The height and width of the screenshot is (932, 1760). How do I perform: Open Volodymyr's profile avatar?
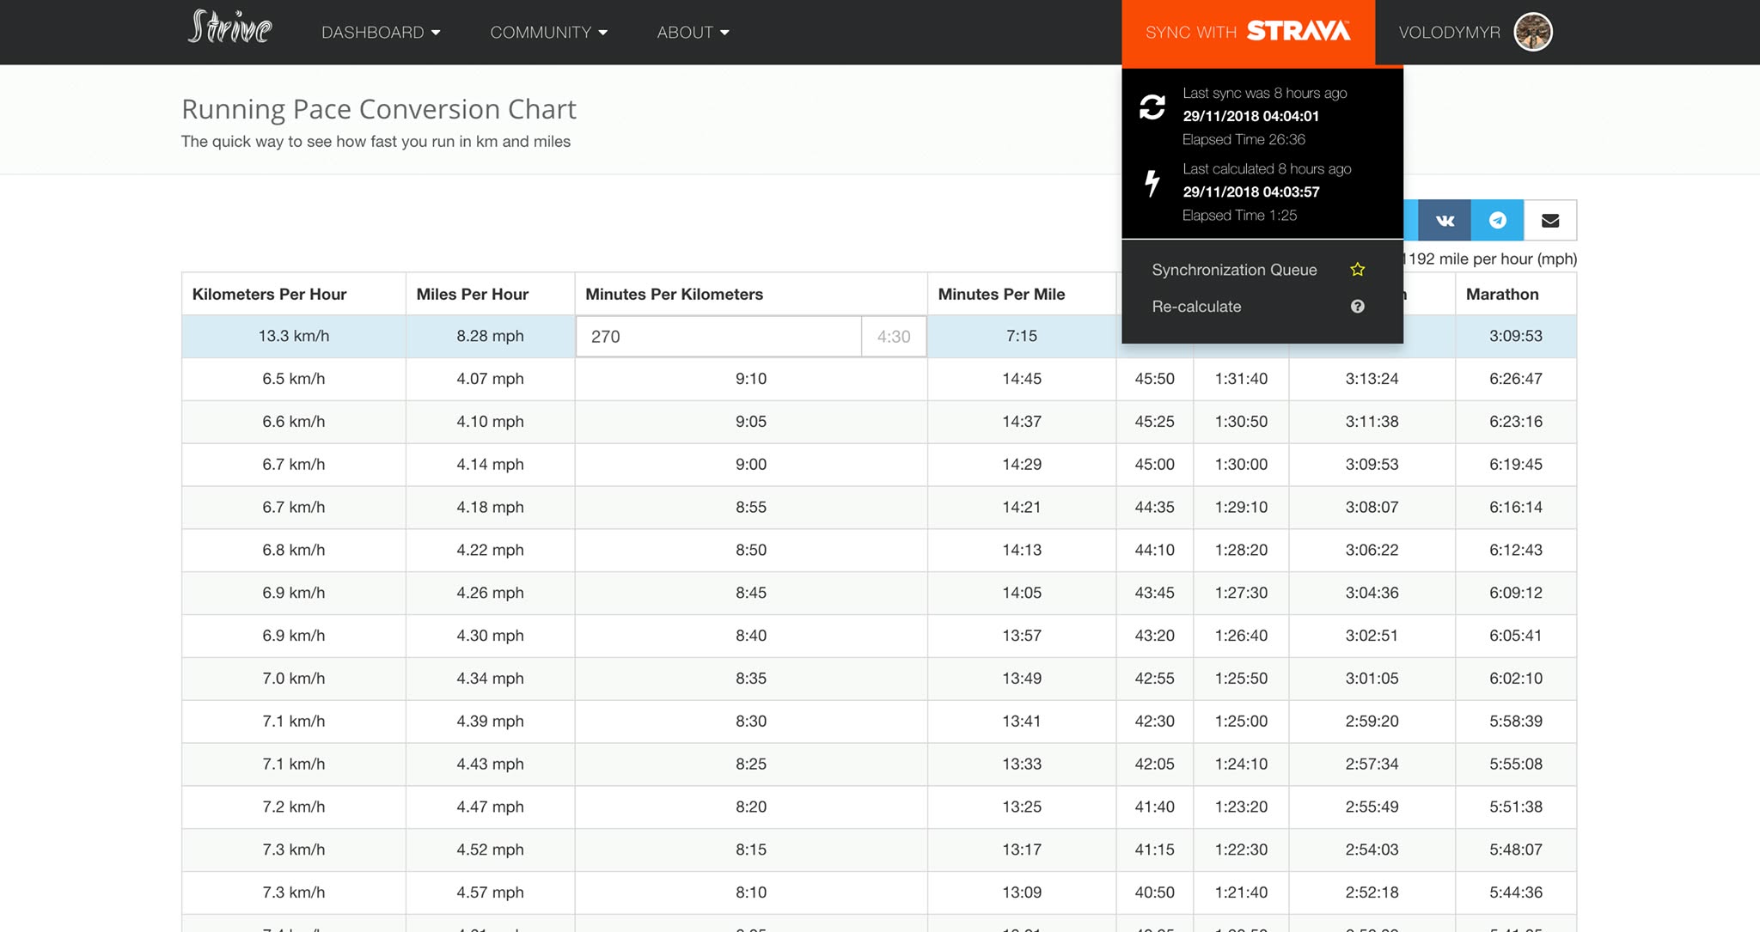coord(1535,32)
